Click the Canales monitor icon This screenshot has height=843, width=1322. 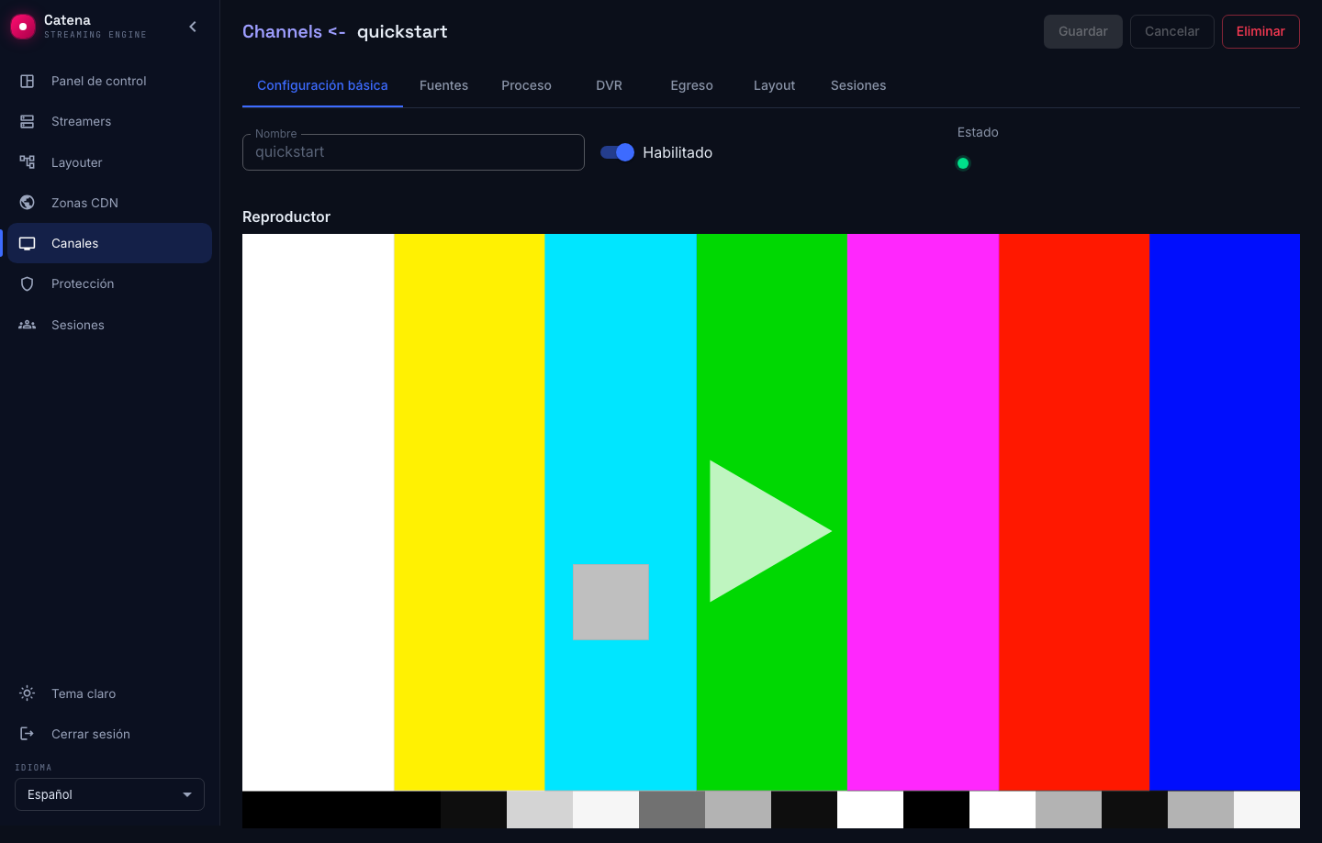click(x=28, y=243)
